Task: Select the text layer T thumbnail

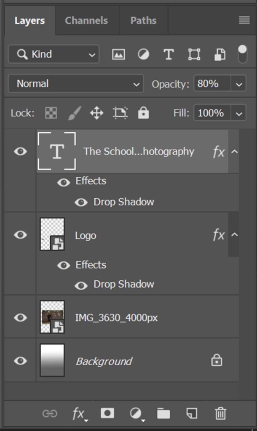Action: (57, 151)
